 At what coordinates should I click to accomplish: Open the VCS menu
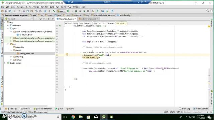[x=69, y=7]
